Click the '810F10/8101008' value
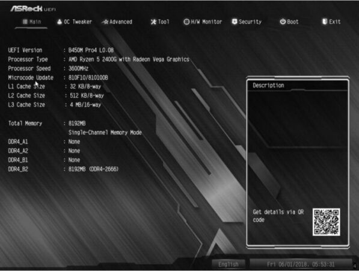Image resolution: width=359 pixels, height=271 pixels. point(88,78)
